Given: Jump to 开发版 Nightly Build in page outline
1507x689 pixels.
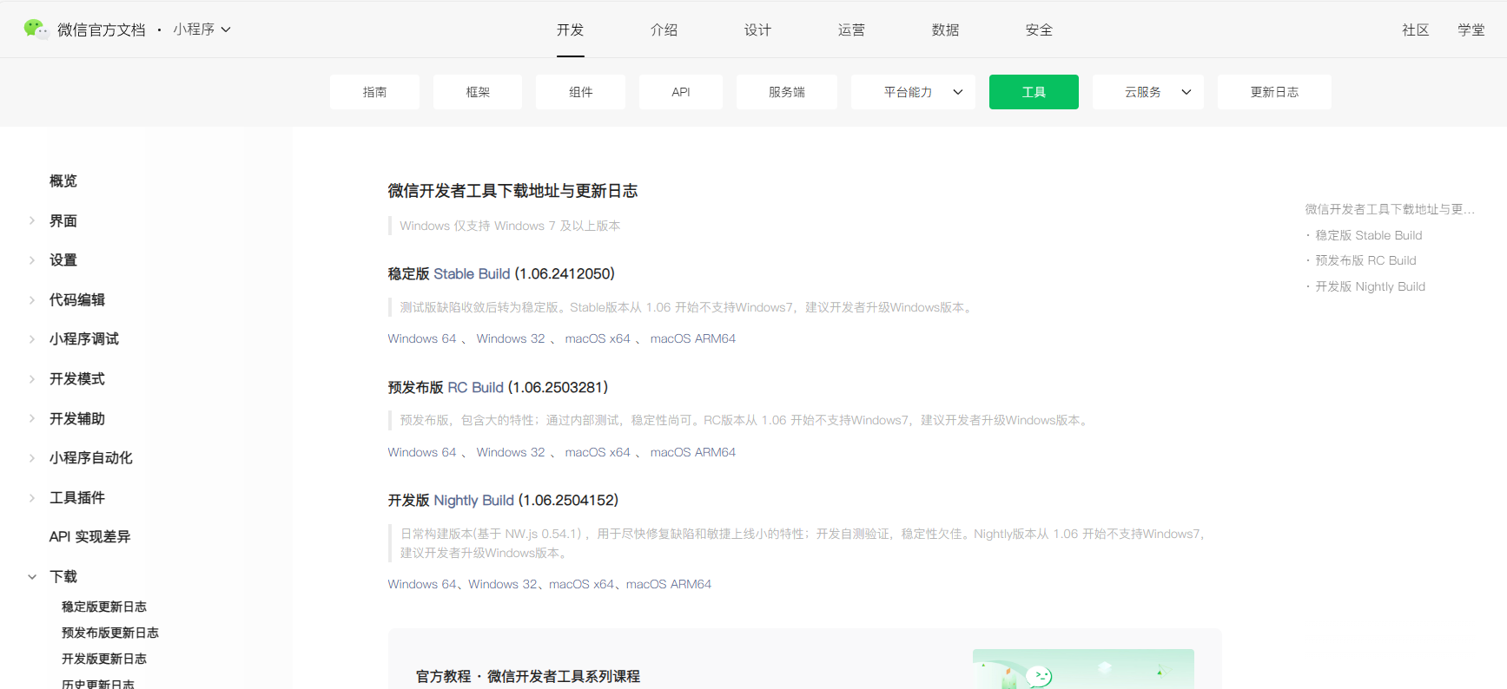Looking at the screenshot, I should (x=1370, y=286).
